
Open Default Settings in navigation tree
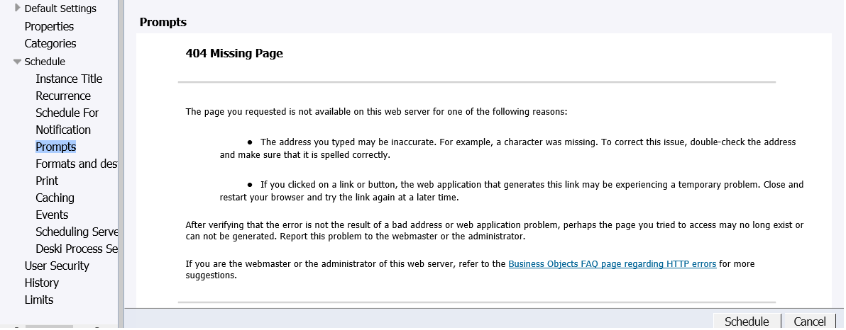coord(60,8)
